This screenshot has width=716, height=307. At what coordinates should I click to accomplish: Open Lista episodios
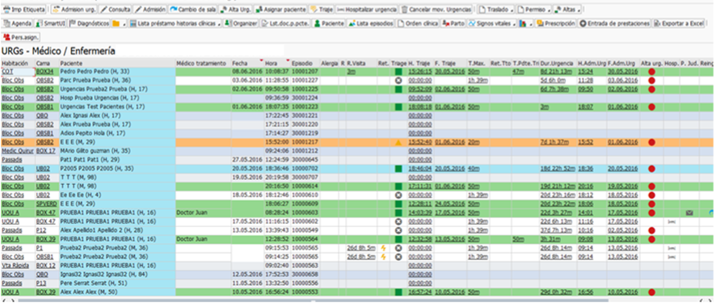click(370, 23)
